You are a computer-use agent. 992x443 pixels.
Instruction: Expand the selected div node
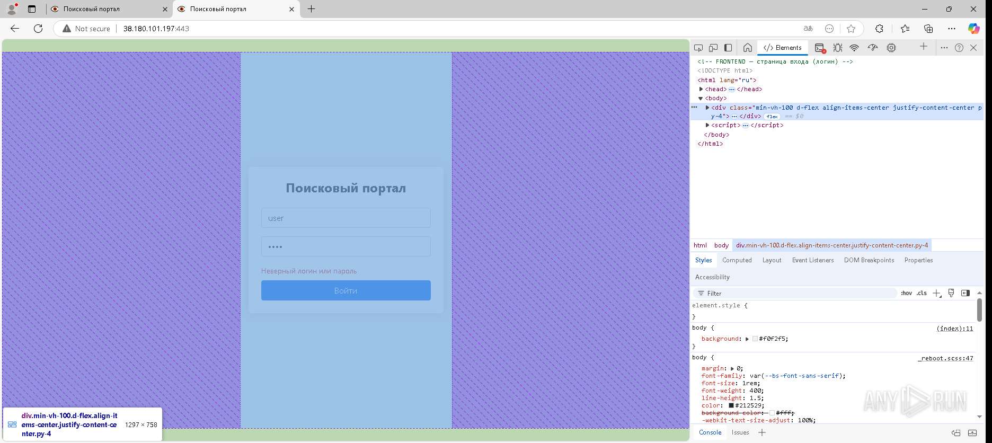tap(707, 108)
